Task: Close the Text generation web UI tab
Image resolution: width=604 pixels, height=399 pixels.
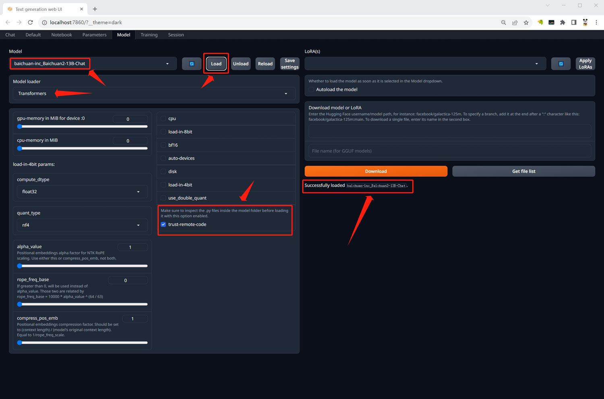Action: [x=82, y=9]
